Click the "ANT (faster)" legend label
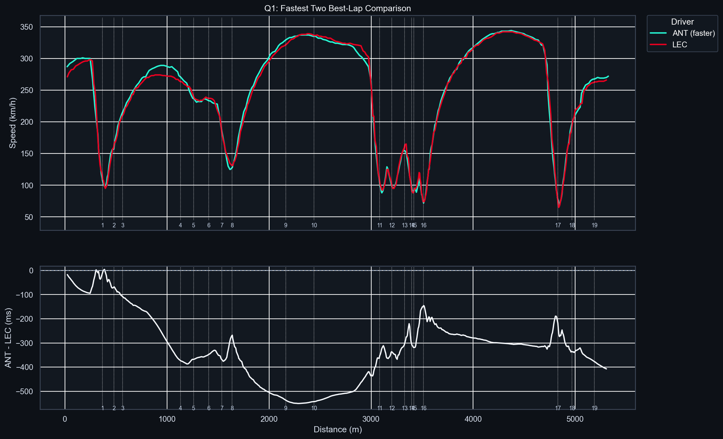723x439 pixels. [694, 33]
